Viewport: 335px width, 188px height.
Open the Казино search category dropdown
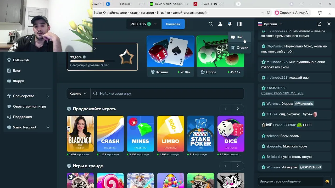[x=79, y=93]
